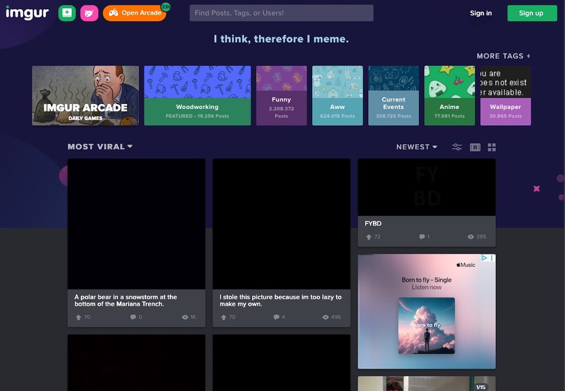
Task: Click the Open Arcade button
Action: tap(135, 13)
